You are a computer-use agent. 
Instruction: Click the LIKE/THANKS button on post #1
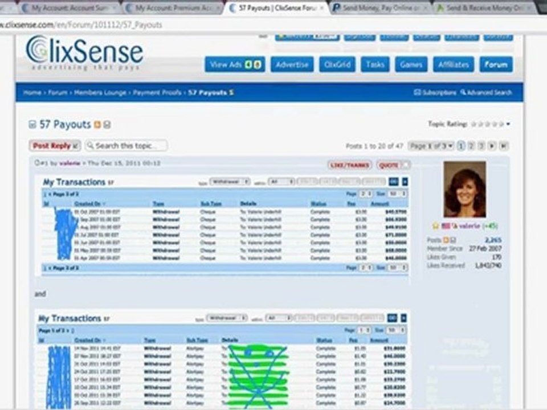pyautogui.click(x=349, y=165)
